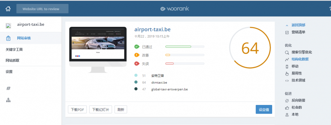331x125 pixels.
Task: Click the hashtag icon in sidebar
Action: [8, 88]
